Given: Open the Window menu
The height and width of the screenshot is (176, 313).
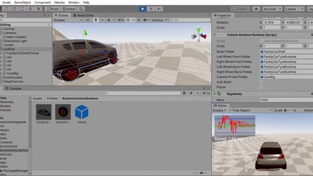Looking at the screenshot, I should coord(74,2).
